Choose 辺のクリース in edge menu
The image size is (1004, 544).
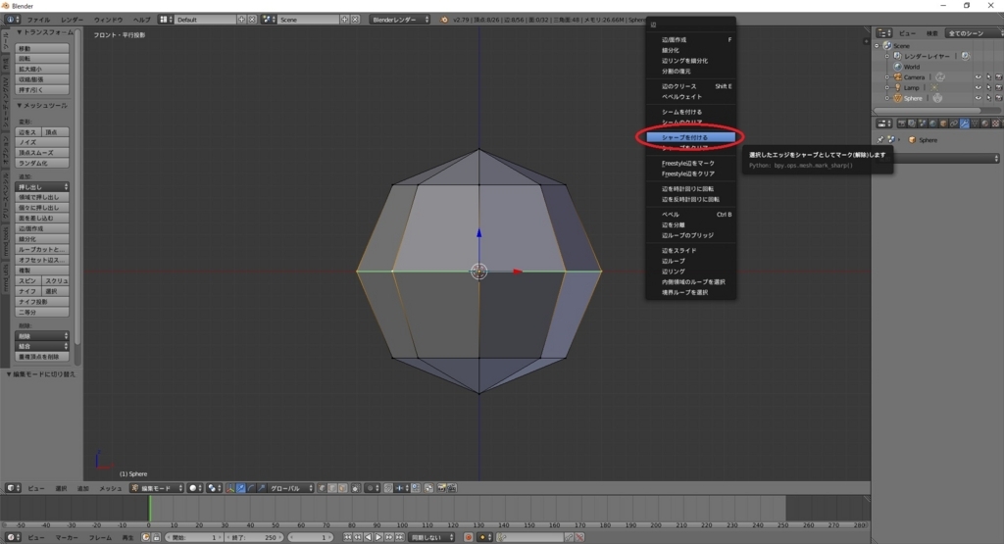(x=690, y=85)
